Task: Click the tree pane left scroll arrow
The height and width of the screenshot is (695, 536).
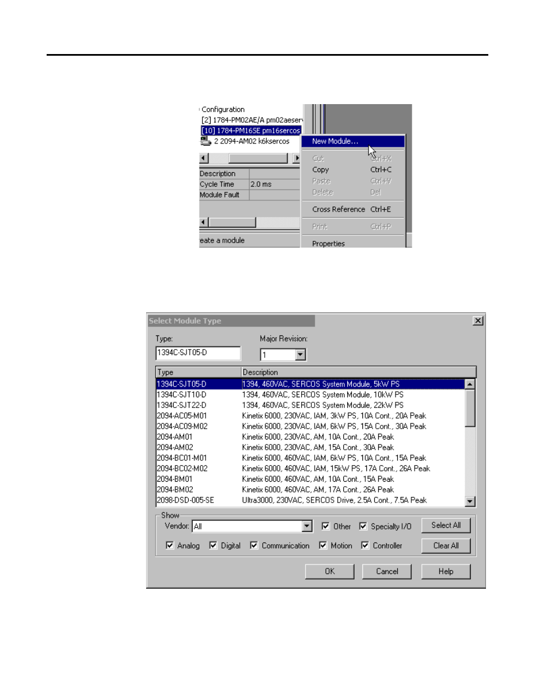Action: [x=204, y=159]
